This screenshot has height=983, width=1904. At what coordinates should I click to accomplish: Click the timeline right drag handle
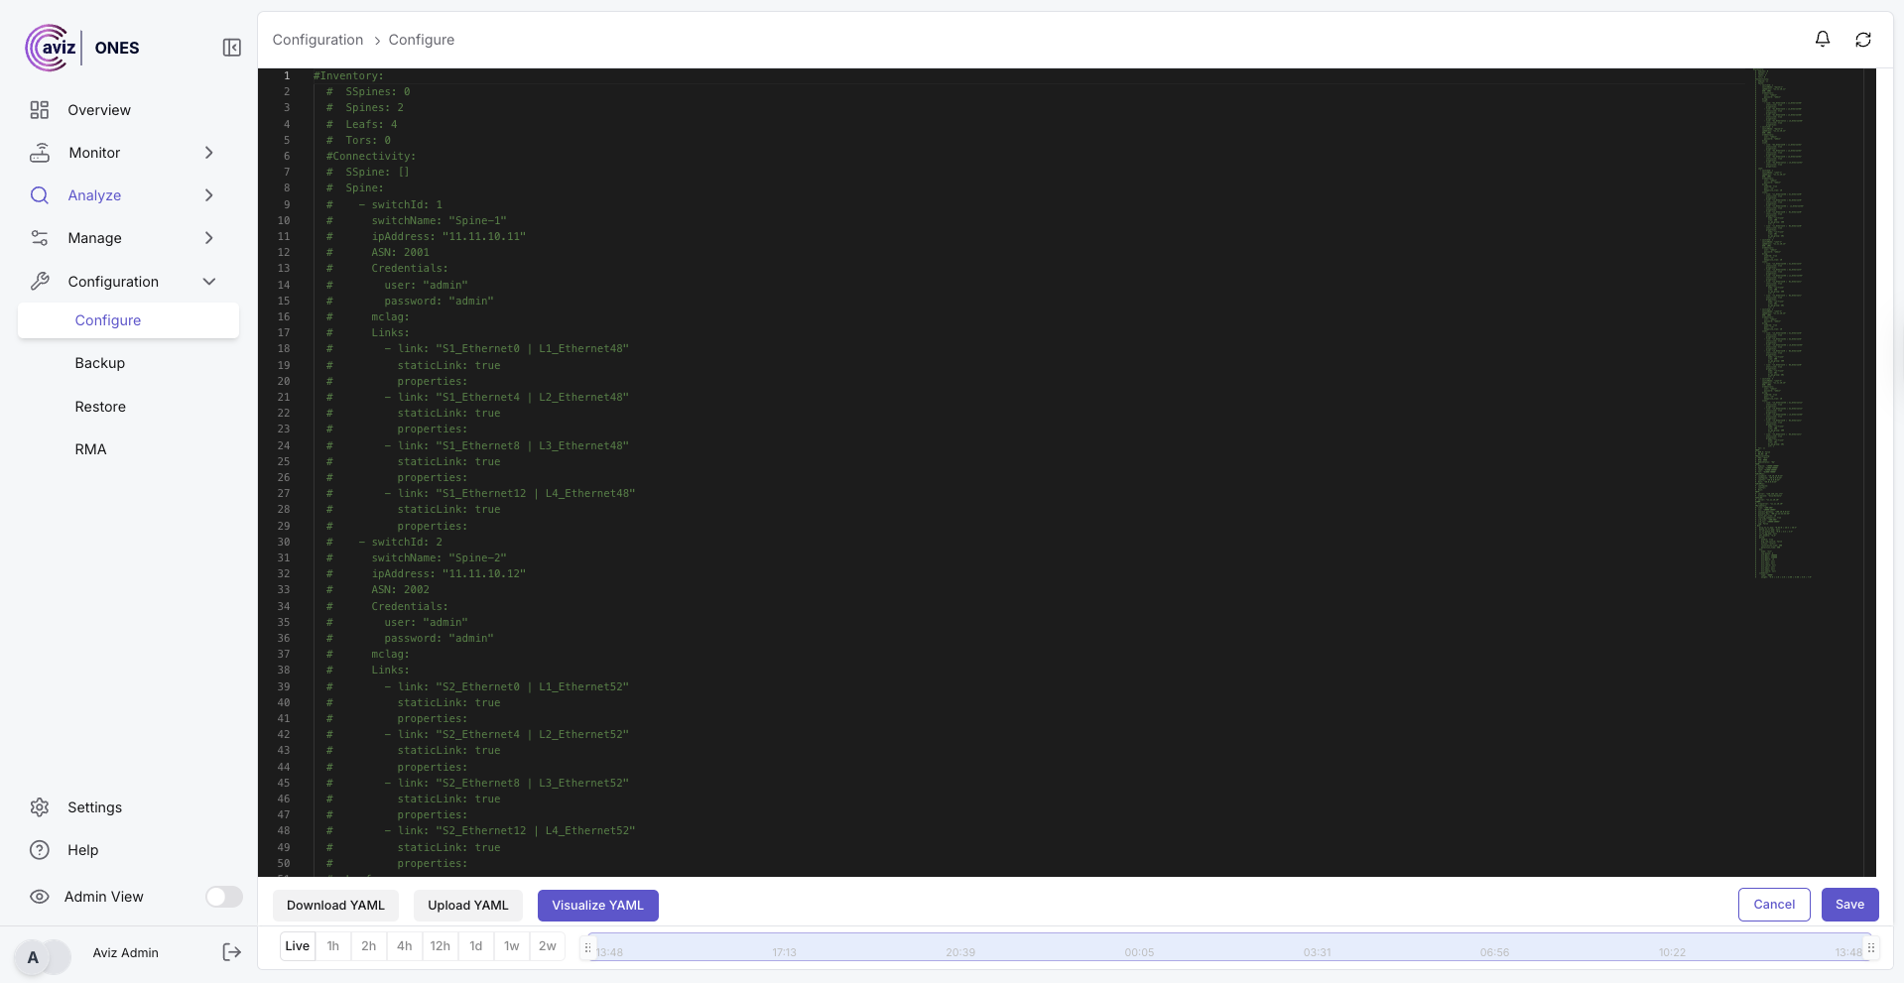coord(1871,947)
